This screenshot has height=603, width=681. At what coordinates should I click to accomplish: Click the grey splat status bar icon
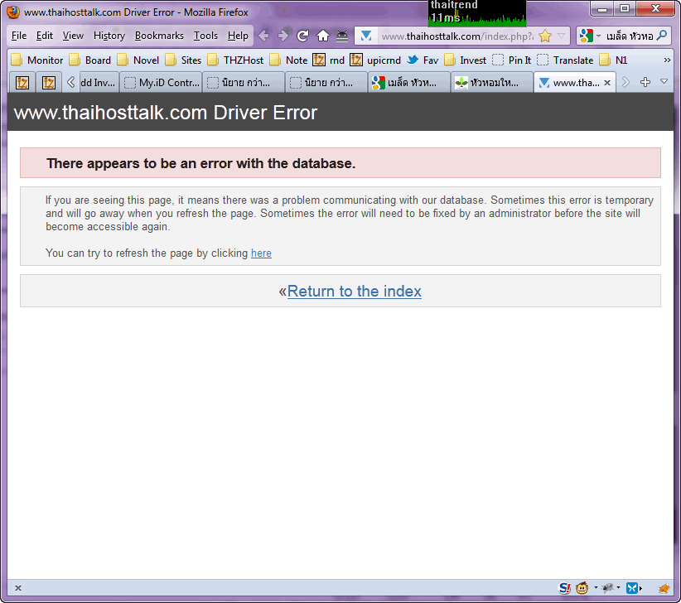coord(607,588)
